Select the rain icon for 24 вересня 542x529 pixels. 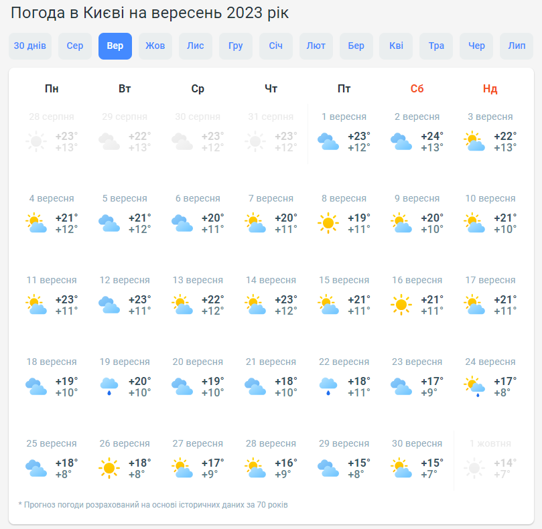tap(474, 387)
